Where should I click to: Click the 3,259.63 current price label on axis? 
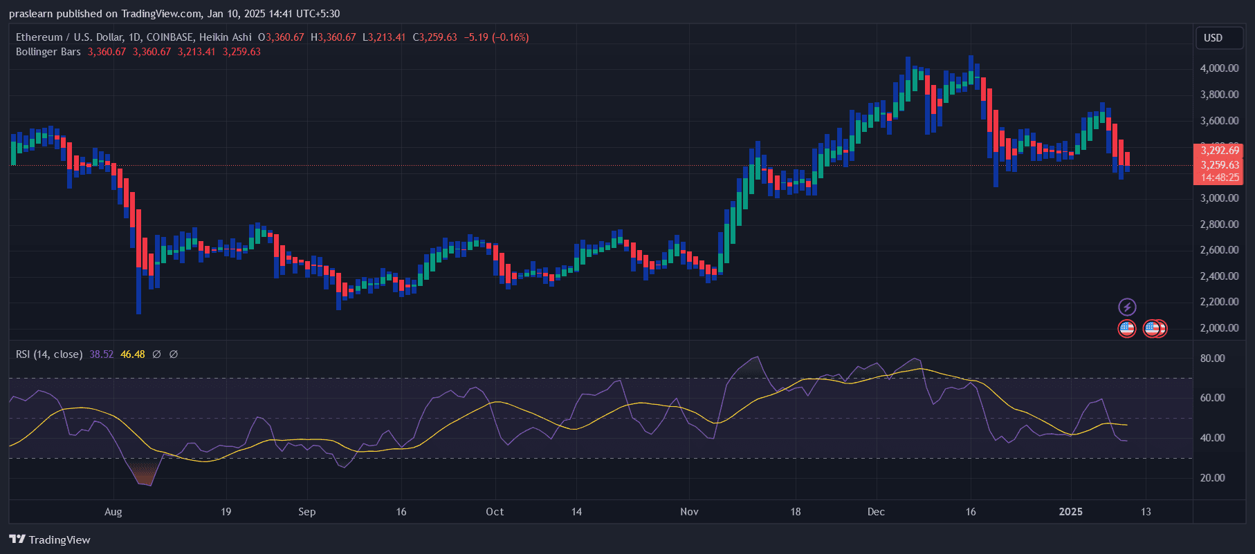[1219, 165]
